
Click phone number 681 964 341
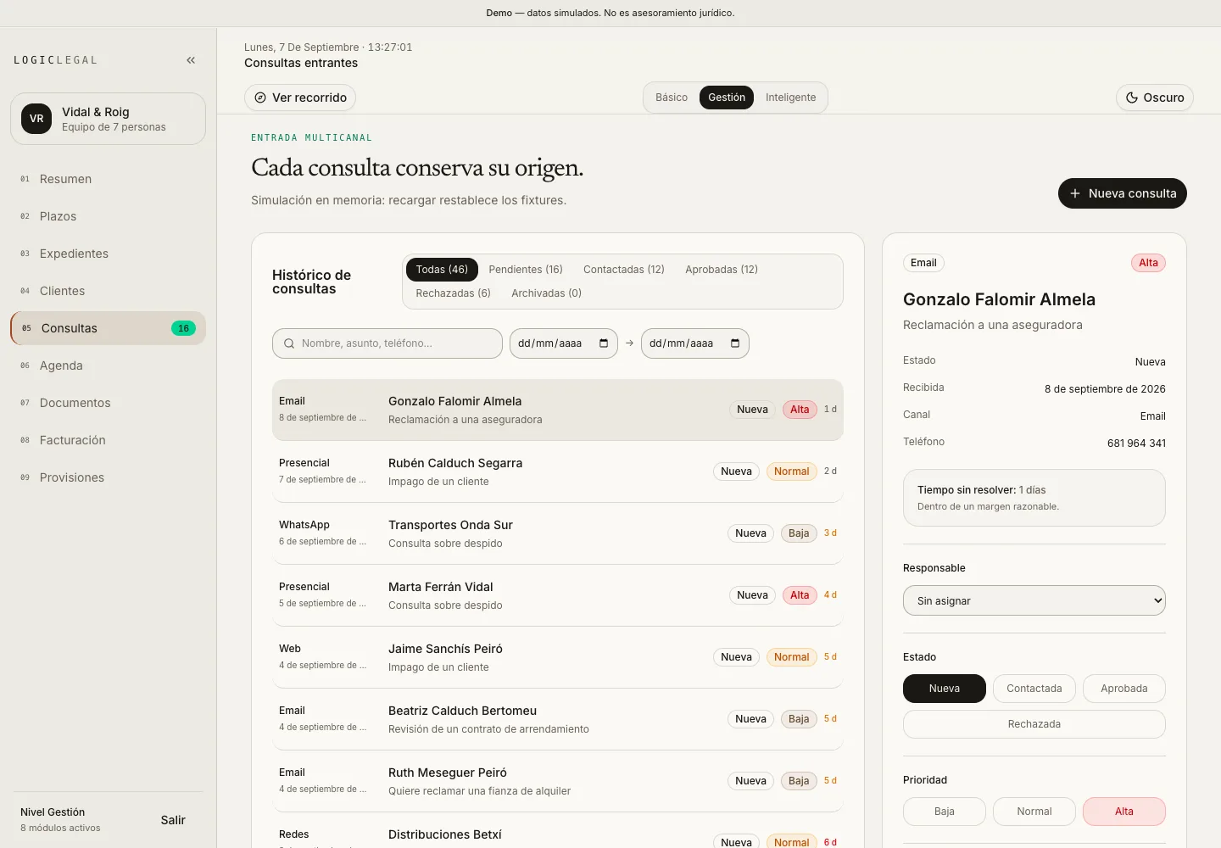coord(1136,444)
